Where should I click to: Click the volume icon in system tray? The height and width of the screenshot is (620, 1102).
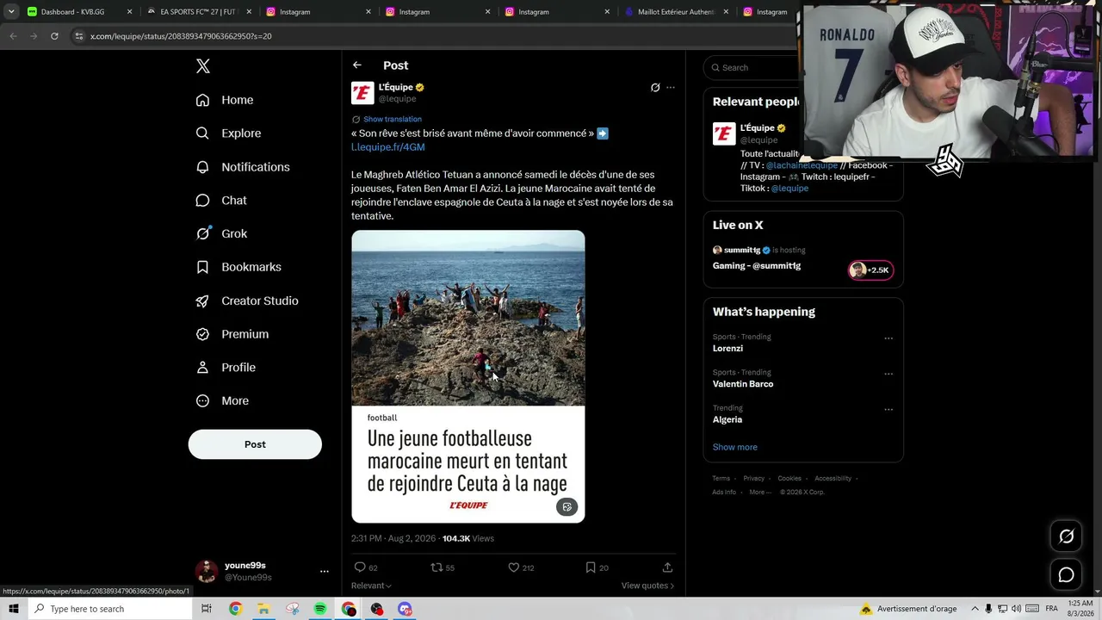pyautogui.click(x=1018, y=609)
